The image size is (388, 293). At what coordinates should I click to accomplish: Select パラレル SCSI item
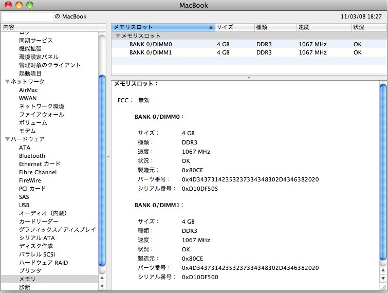[x=37, y=254]
